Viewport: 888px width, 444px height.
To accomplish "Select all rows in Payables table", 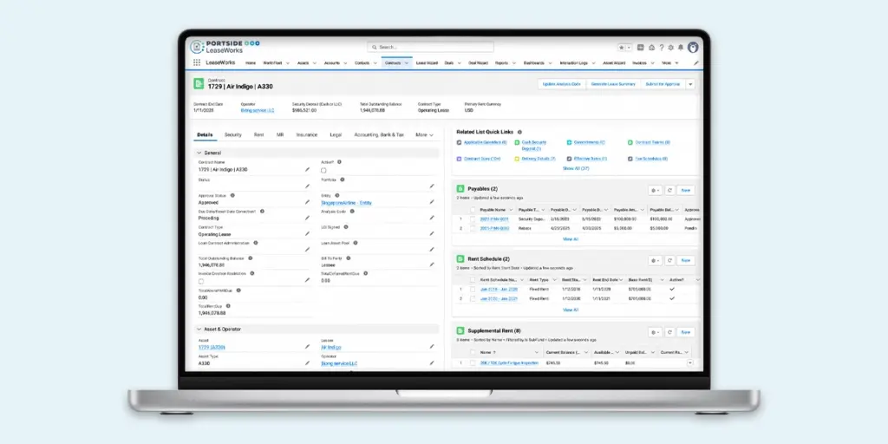I will [473, 210].
